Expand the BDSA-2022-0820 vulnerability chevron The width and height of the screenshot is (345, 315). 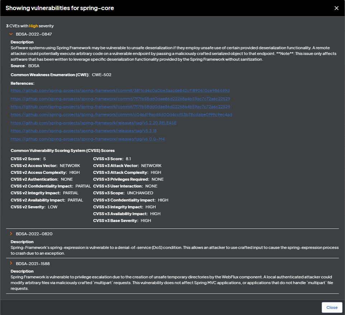11,234
